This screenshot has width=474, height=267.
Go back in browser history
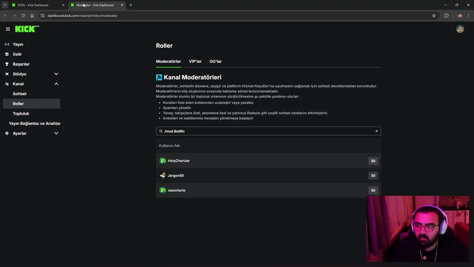pyautogui.click(x=5, y=16)
